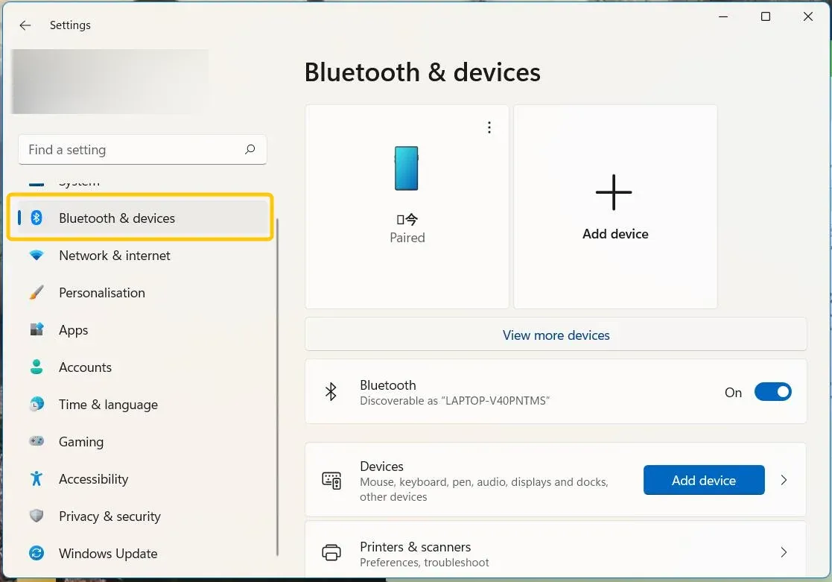832x582 pixels.
Task: Click the Accessibility figure icon
Action: point(36,478)
